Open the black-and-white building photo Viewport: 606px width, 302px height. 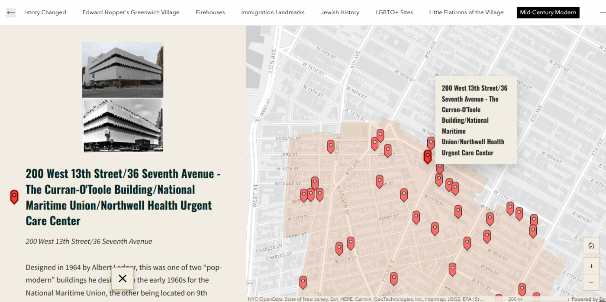click(123, 125)
